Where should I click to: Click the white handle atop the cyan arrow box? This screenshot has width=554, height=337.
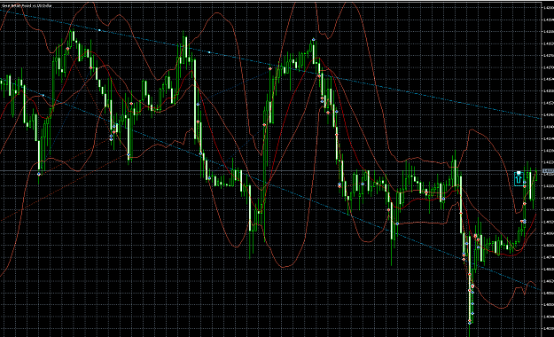point(519,173)
